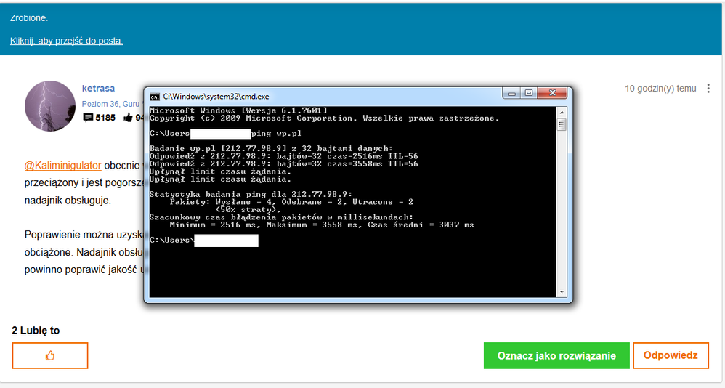Minimize the cmd.exe window
Viewport: 725px width, 388px height.
point(511,94)
